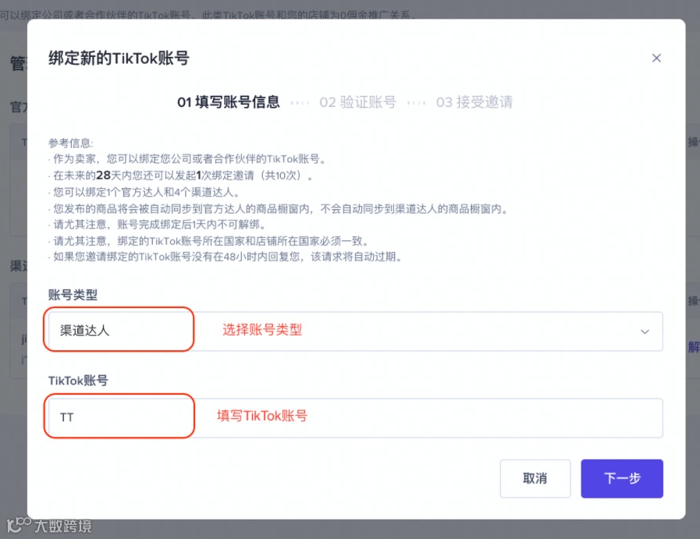Click the red 填写TikTok账号 hint text
The width and height of the screenshot is (700, 539).
(x=262, y=416)
